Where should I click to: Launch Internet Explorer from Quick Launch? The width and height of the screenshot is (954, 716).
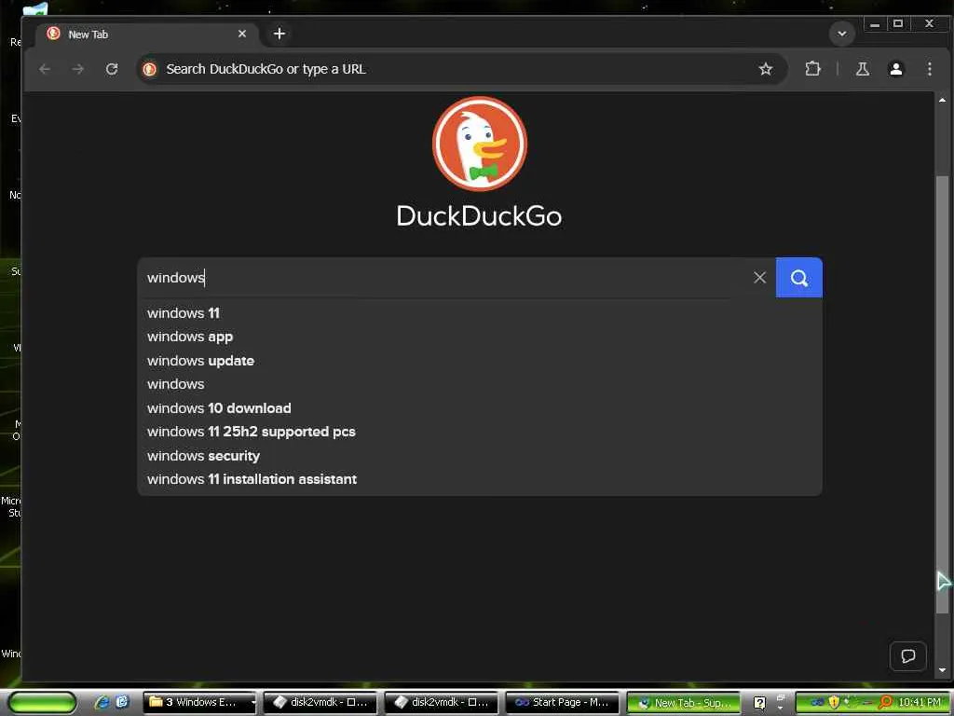tap(102, 702)
